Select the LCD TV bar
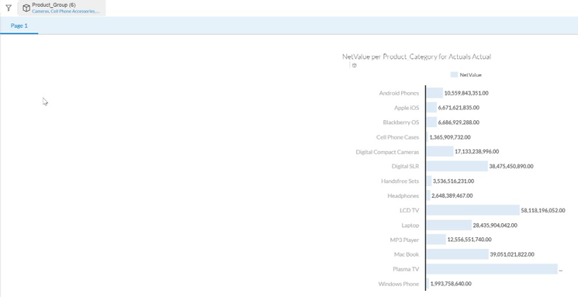 coord(473,210)
